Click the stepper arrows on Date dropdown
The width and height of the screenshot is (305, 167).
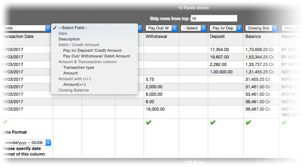click(x=48, y=28)
